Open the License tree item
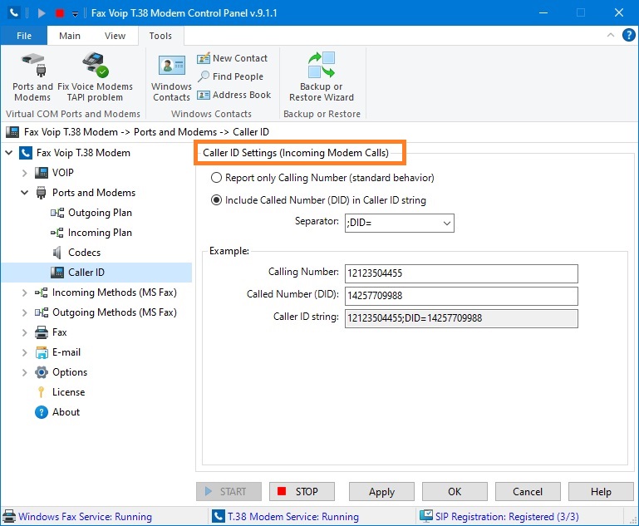Screen dimensions: 639x526 (68, 392)
